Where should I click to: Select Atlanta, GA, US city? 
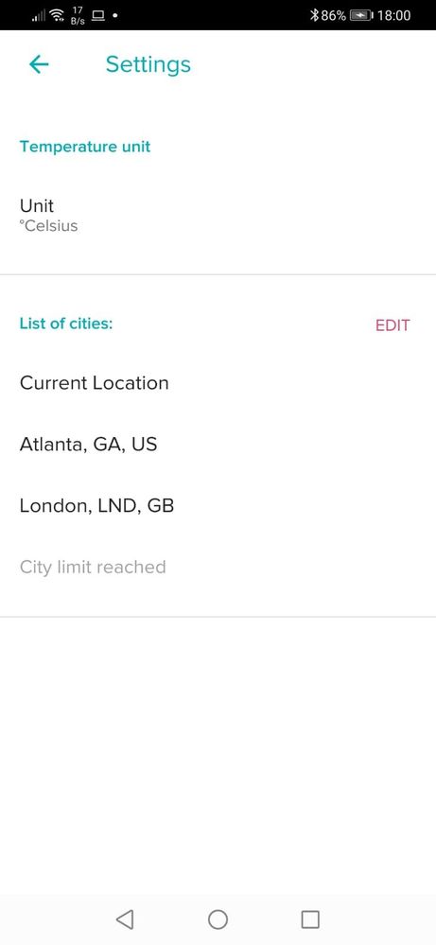point(218,445)
